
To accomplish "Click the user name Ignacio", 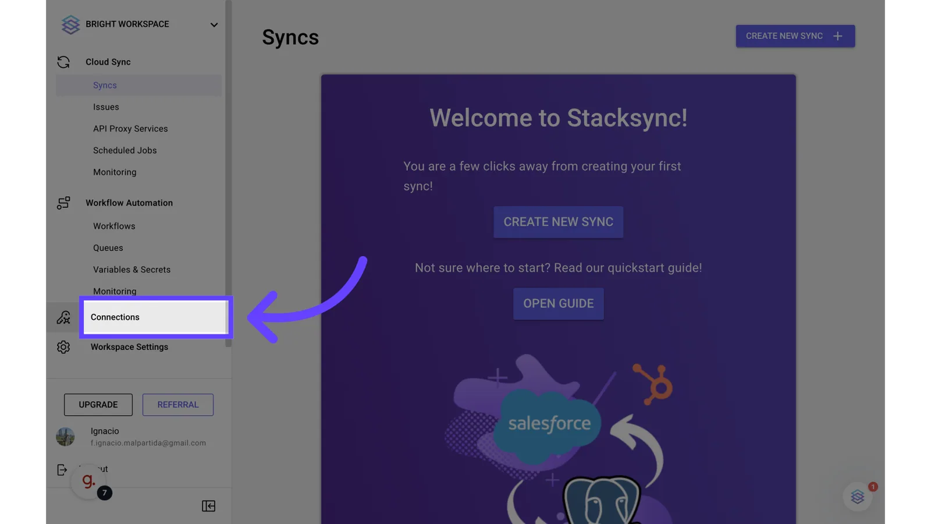I will (x=105, y=431).
